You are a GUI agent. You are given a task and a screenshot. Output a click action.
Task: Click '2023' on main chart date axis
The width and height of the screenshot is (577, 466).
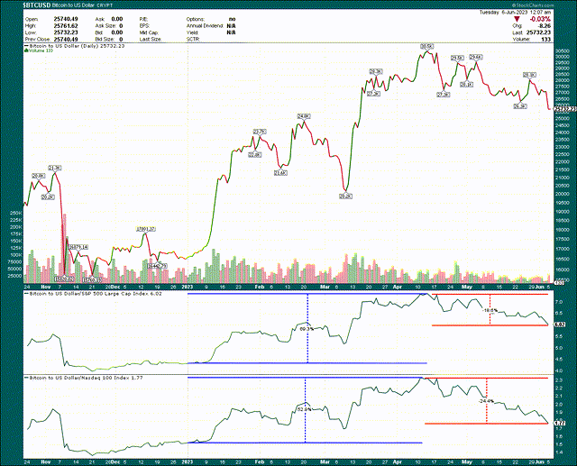tap(188, 287)
